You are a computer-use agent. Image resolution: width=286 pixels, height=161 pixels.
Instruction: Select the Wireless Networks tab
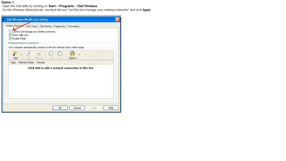point(15,26)
